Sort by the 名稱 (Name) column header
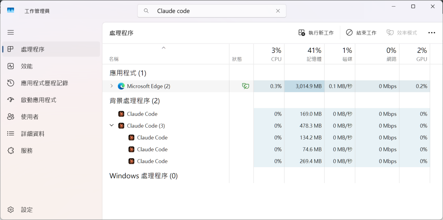 (166, 54)
